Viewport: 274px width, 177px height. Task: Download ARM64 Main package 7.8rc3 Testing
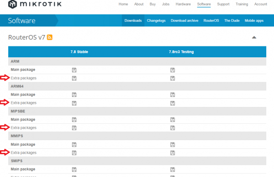[x=173, y=95]
